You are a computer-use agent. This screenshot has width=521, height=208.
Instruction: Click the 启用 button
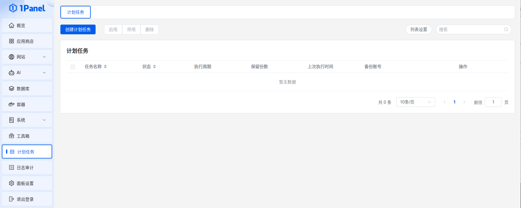pyautogui.click(x=113, y=29)
